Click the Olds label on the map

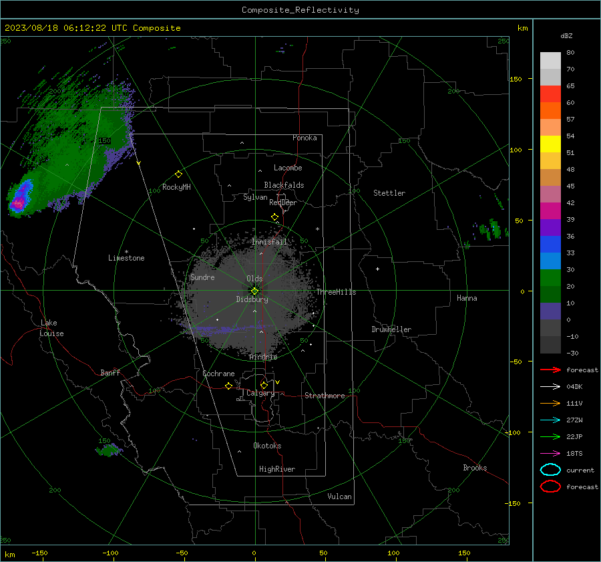(x=254, y=279)
